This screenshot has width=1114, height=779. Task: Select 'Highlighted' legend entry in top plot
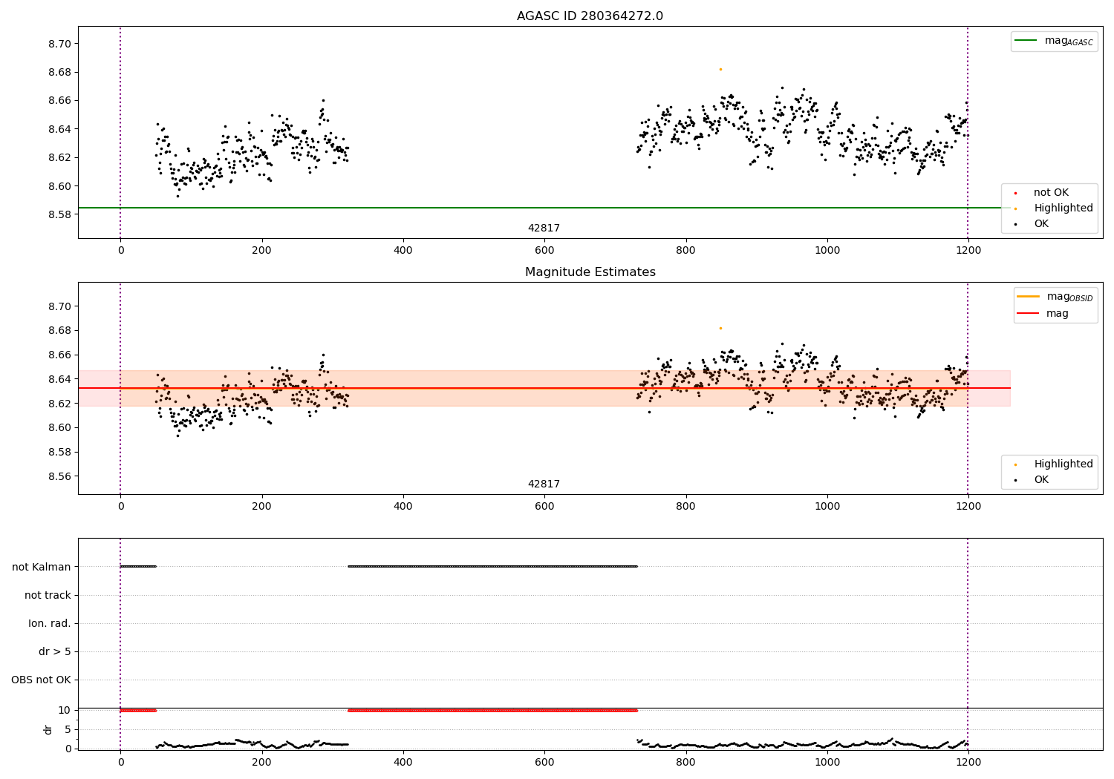(x=1063, y=208)
